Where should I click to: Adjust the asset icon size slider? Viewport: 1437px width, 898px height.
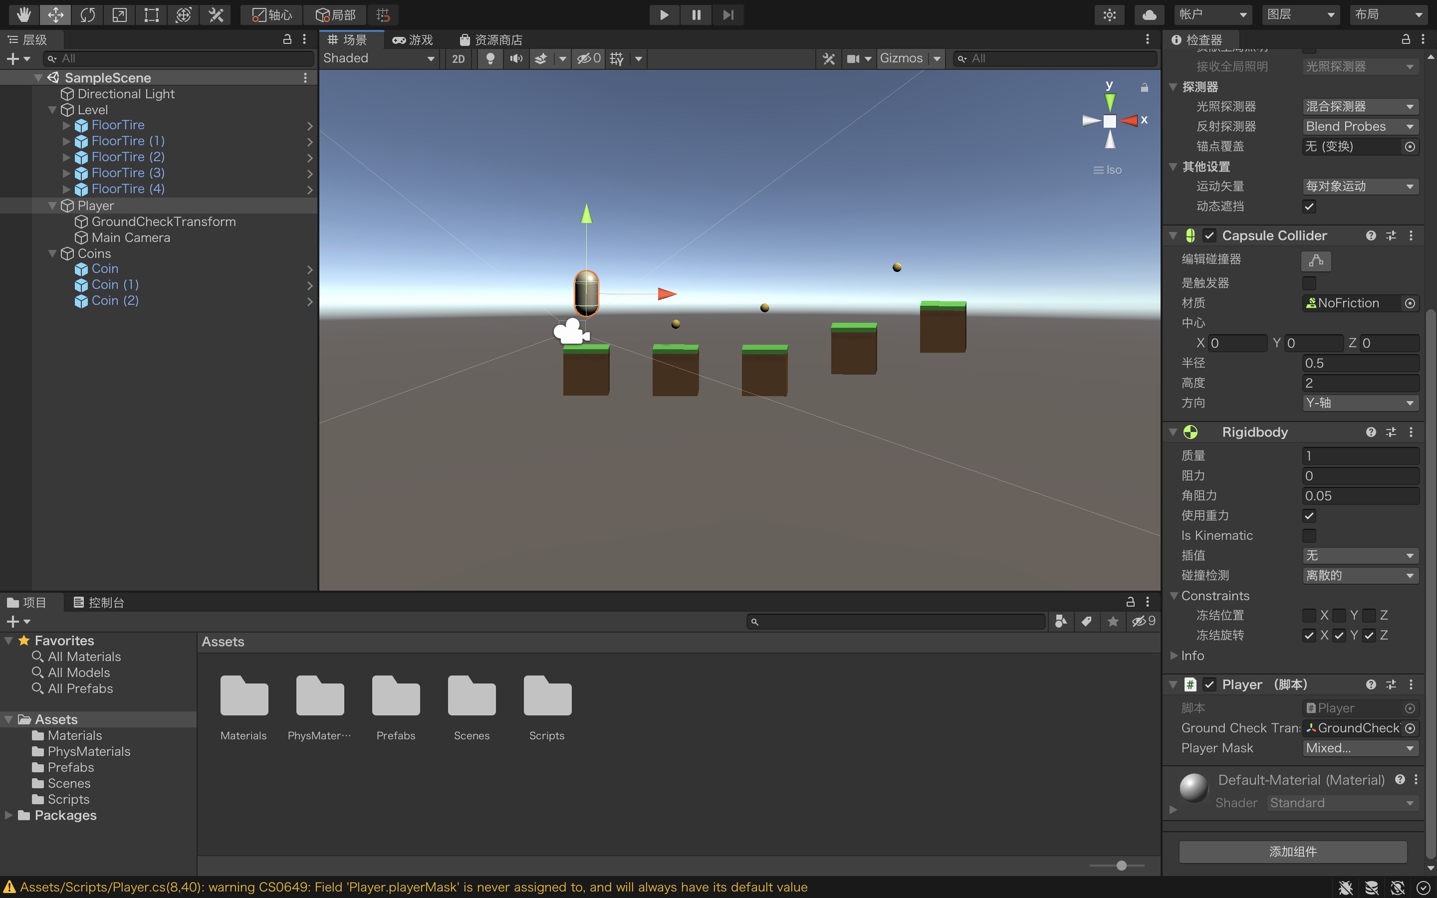[x=1121, y=866]
